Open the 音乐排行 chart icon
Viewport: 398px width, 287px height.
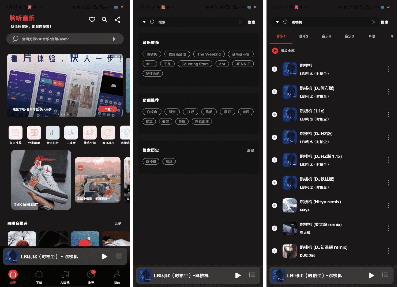pos(52,133)
